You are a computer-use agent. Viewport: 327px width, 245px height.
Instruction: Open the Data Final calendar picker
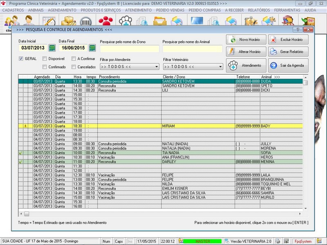pos(92,48)
